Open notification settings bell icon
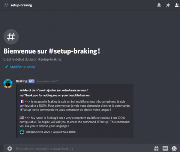The image size is (180, 152). tap(159, 5)
